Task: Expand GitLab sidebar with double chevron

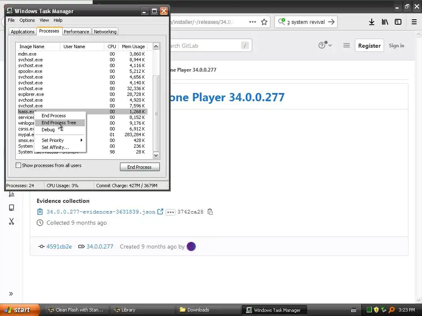Action: click(11, 294)
